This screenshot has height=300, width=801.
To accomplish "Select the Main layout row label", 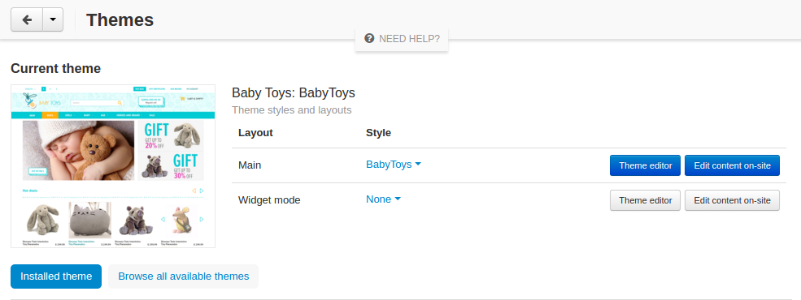I will point(250,165).
